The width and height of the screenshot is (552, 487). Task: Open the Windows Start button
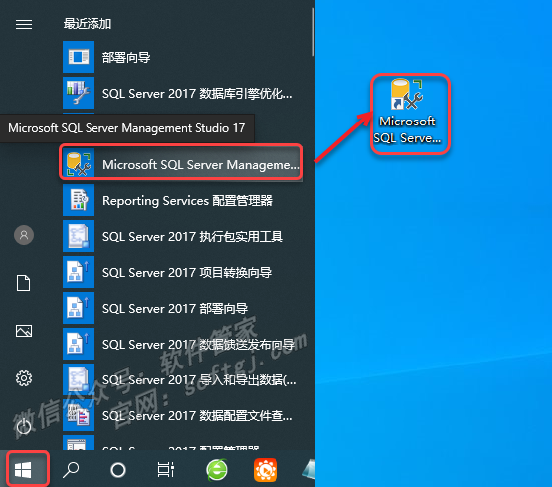pyautogui.click(x=23, y=470)
